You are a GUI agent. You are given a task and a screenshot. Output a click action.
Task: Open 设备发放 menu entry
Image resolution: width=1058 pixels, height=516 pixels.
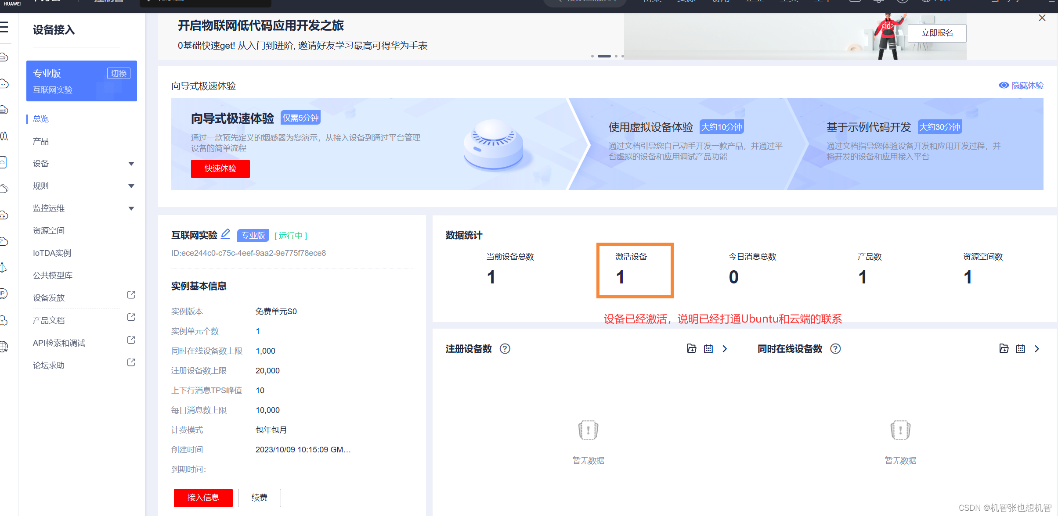[x=49, y=298]
